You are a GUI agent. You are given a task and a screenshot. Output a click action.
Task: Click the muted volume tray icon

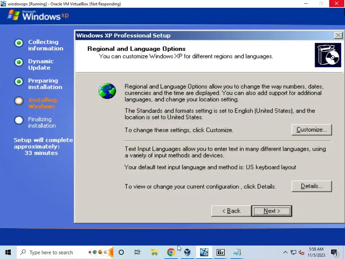[302, 252]
